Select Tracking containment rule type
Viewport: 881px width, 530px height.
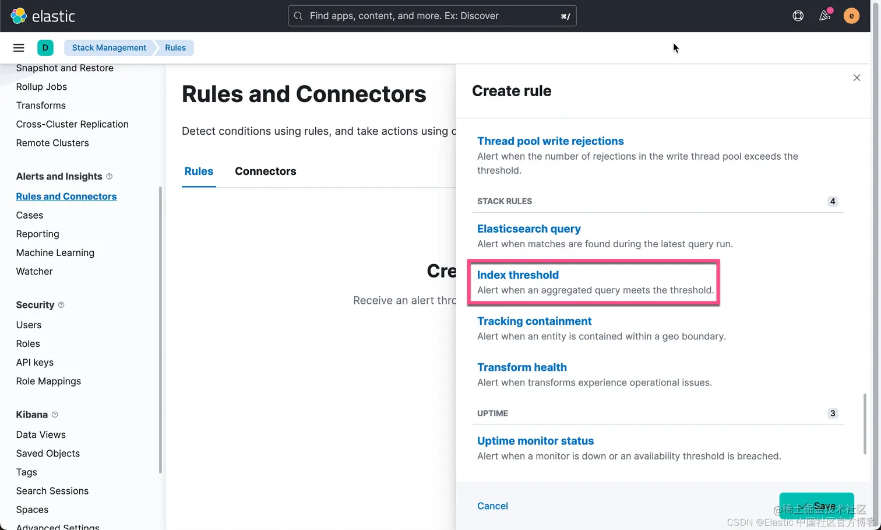[534, 321]
